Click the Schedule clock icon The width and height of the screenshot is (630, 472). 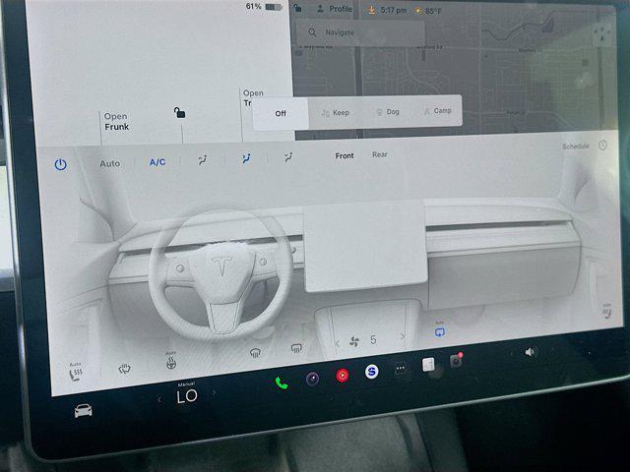[602, 146]
